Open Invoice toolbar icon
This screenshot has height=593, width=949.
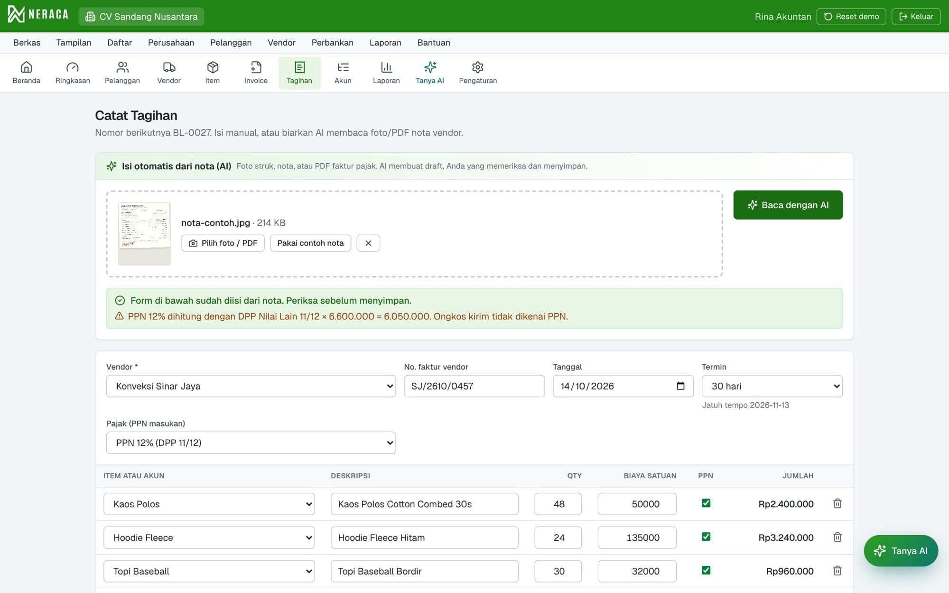click(x=256, y=73)
